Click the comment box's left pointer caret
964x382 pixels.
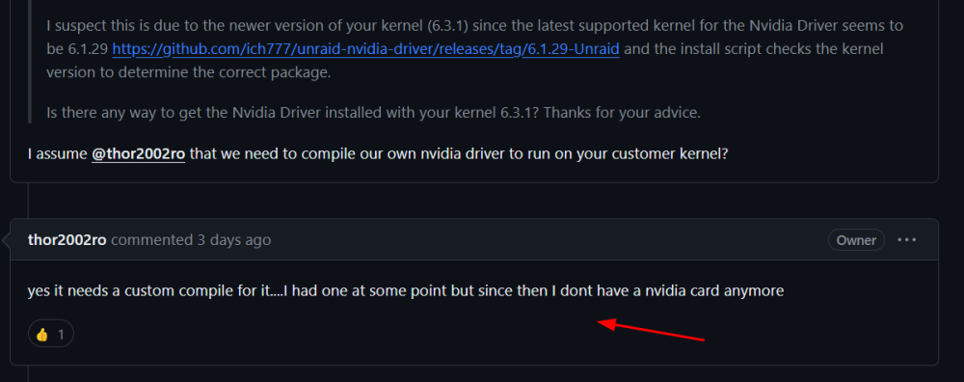(x=6, y=240)
